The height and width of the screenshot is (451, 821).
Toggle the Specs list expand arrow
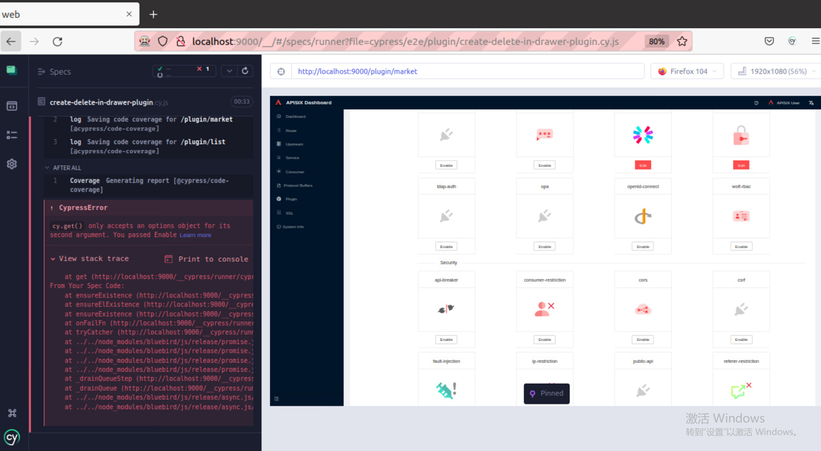[41, 72]
